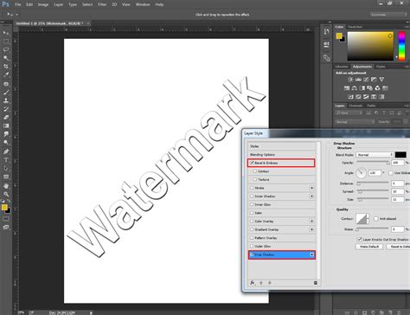Click Reset to Default button
Image resolution: width=410 pixels, height=315 pixels.
[x=398, y=247]
